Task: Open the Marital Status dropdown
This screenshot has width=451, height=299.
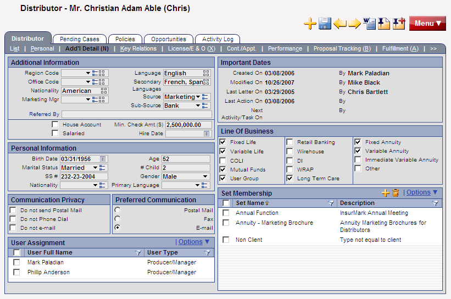Action: [x=94, y=168]
